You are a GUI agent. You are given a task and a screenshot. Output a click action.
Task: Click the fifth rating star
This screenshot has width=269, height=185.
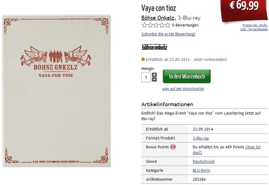click(168, 25)
